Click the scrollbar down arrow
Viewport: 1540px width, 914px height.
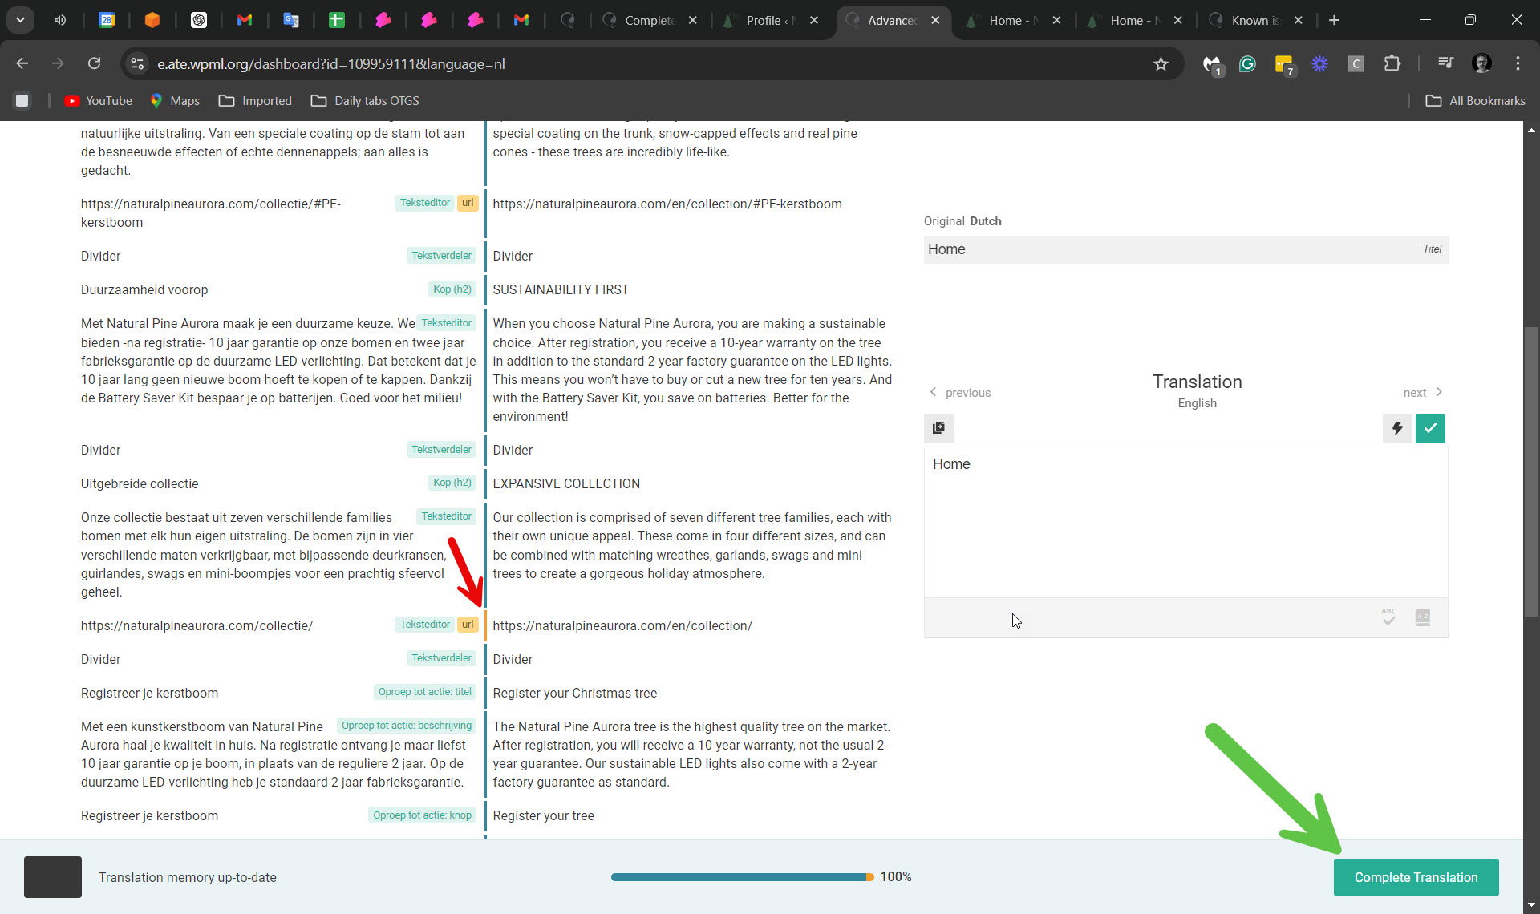pos(1531,906)
